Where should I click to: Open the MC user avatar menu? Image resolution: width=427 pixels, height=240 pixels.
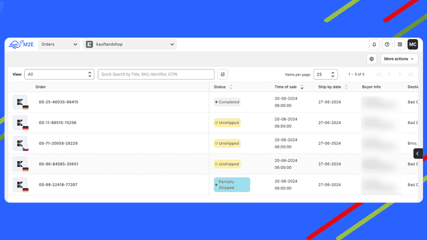(x=413, y=44)
